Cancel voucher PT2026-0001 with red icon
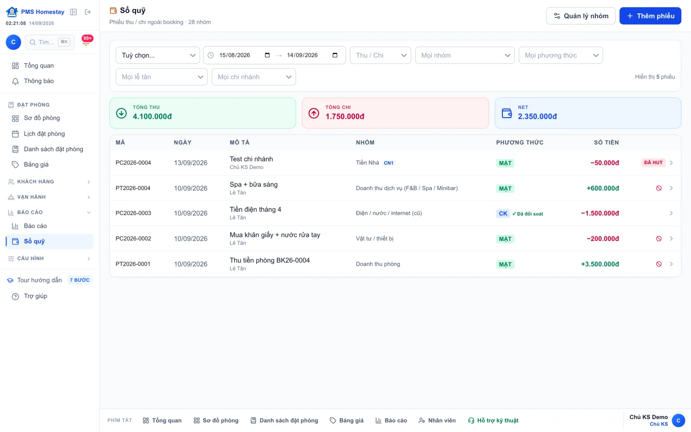691x432 pixels. point(659,264)
